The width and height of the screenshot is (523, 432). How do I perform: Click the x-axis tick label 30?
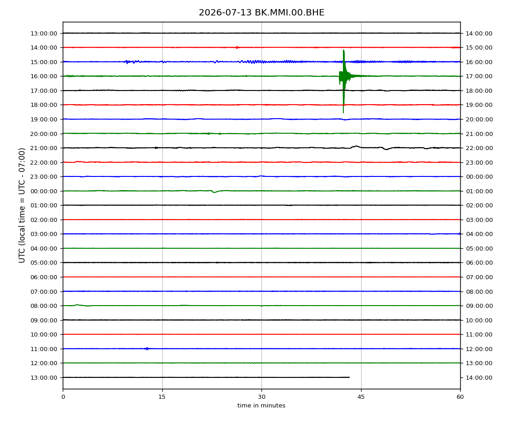261,397
